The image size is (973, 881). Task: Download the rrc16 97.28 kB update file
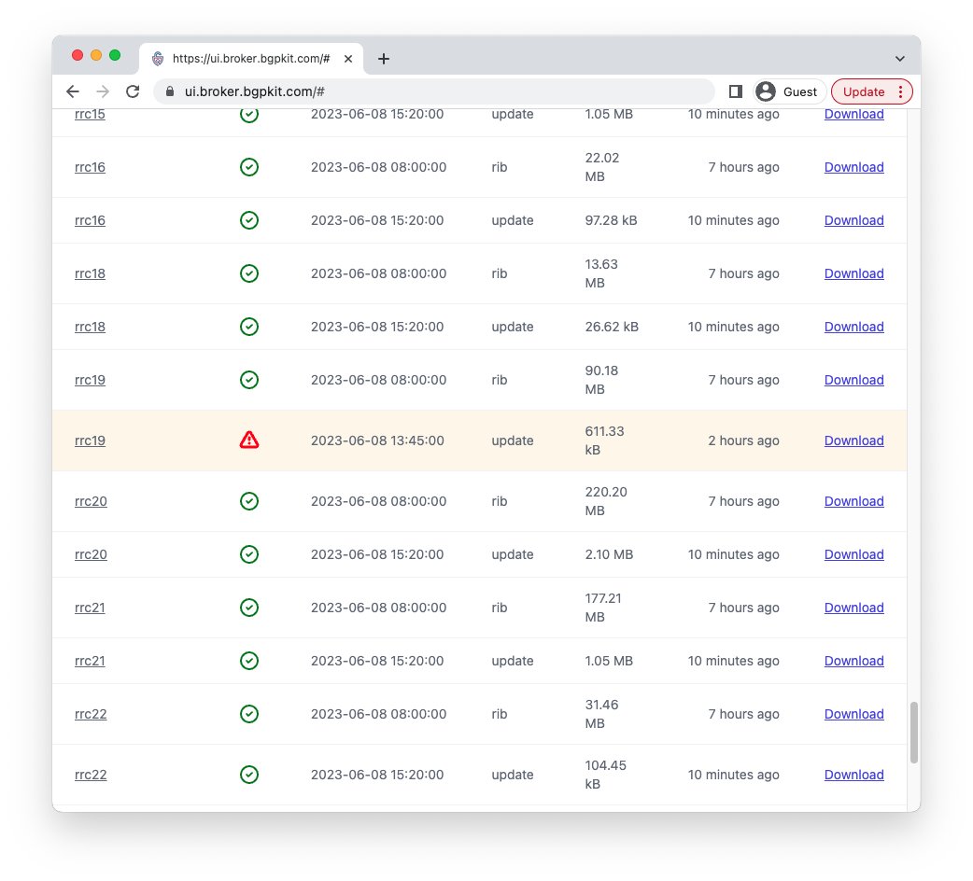click(x=853, y=220)
